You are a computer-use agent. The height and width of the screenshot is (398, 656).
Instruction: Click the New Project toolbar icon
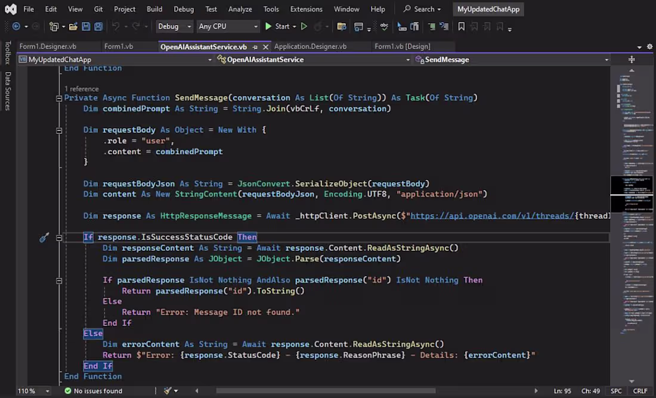(54, 26)
